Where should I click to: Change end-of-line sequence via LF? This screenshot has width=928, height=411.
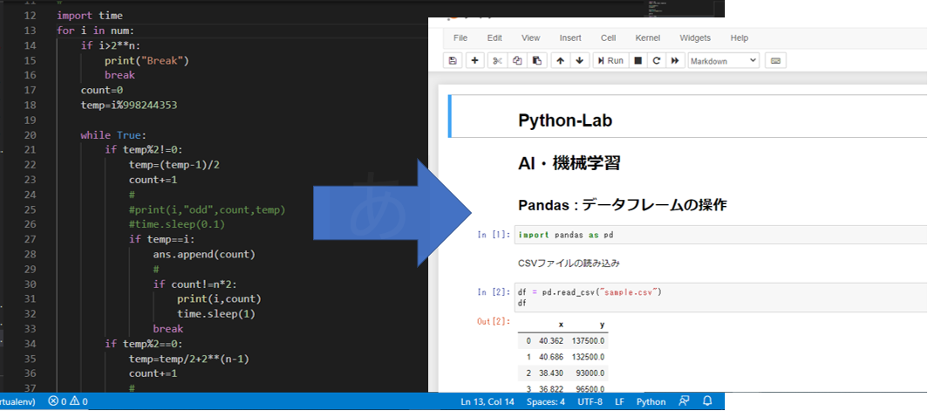(619, 401)
